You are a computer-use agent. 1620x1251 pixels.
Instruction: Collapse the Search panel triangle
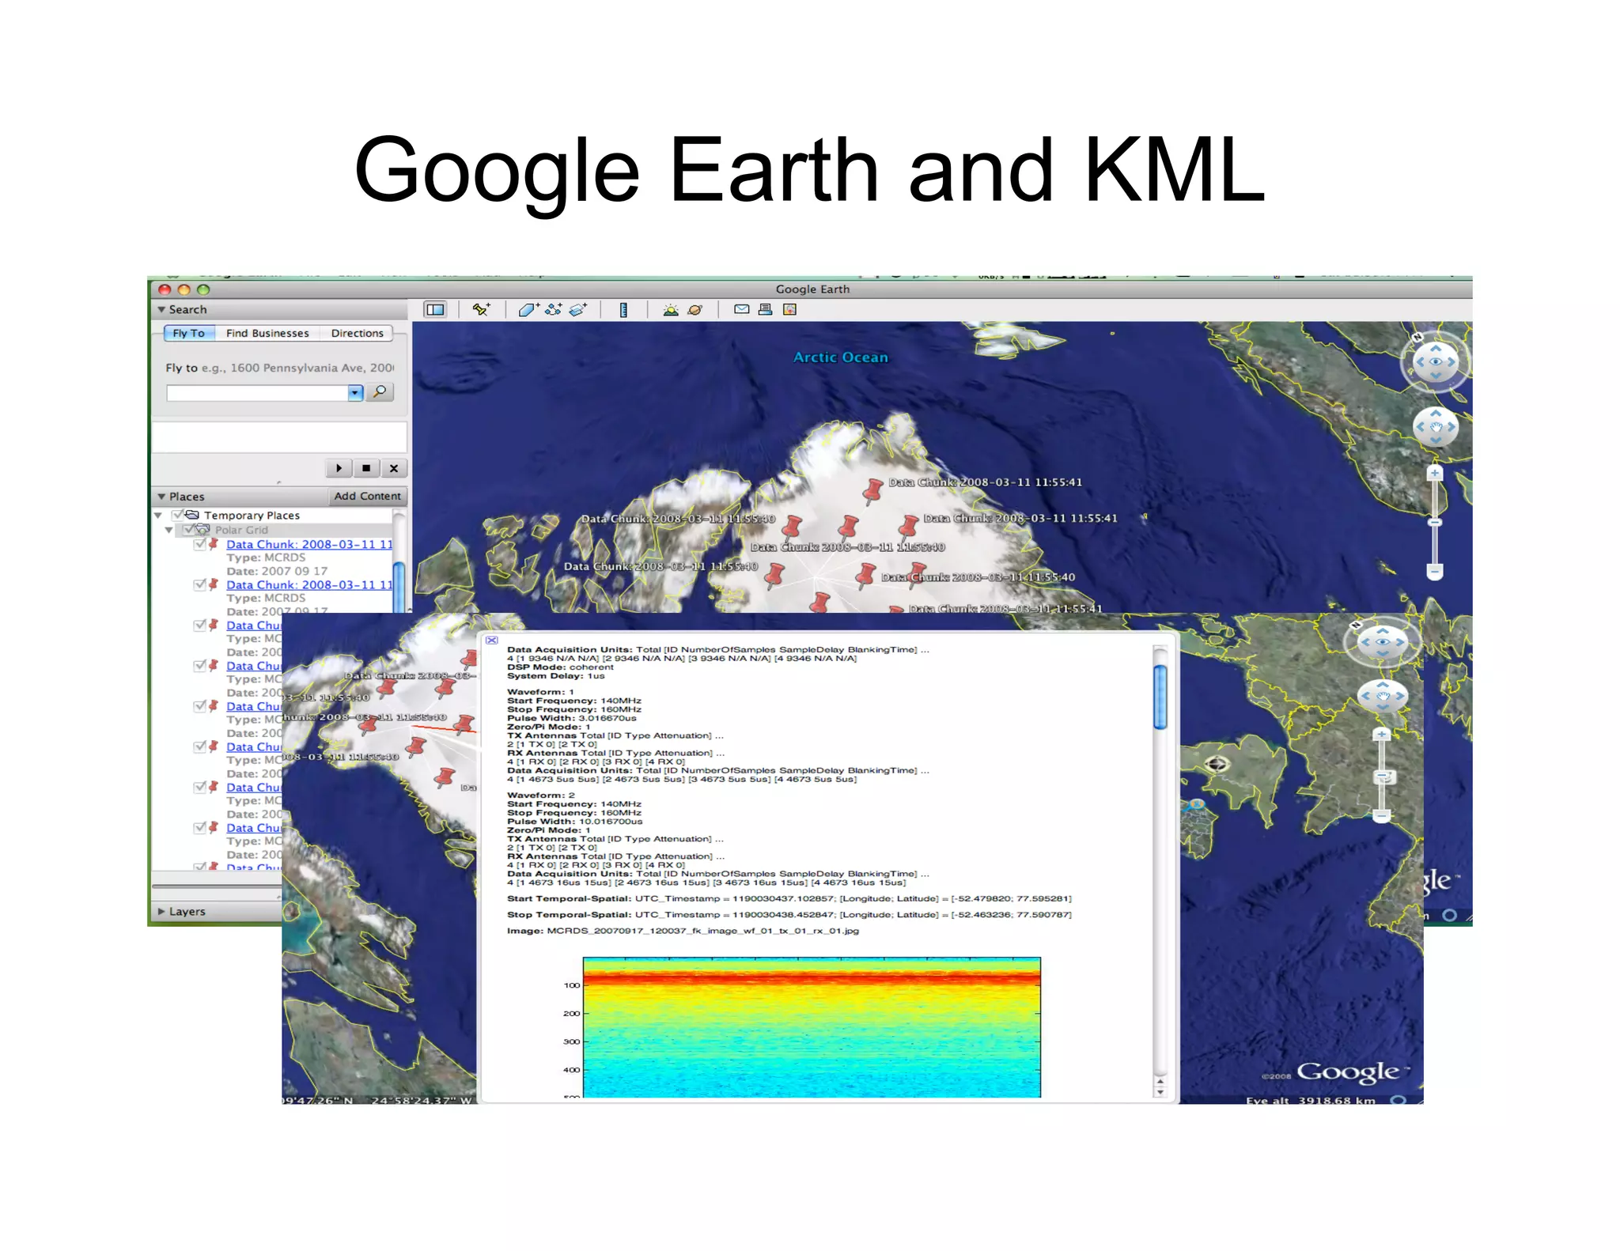[161, 310]
